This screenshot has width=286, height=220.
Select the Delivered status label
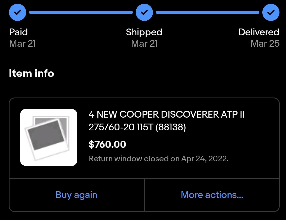click(259, 32)
